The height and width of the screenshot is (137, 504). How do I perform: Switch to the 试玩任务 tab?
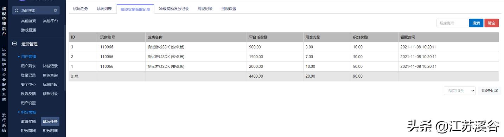tap(81, 9)
